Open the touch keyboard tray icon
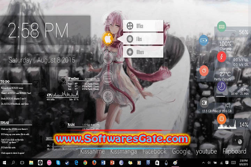This screenshot has height=167, width=251. tap(233, 163)
